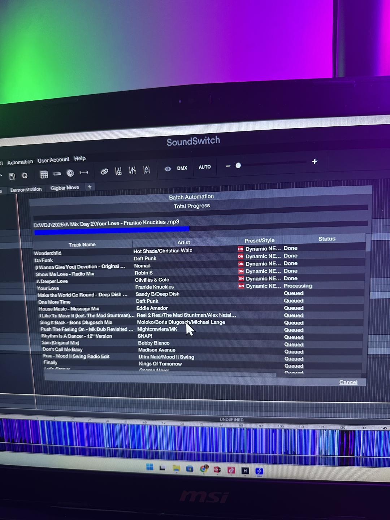This screenshot has height=520, width=390.
Task: Click the zoom slider handle
Action: coord(238,165)
